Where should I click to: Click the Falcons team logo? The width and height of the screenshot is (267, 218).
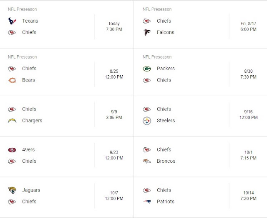[x=147, y=32]
